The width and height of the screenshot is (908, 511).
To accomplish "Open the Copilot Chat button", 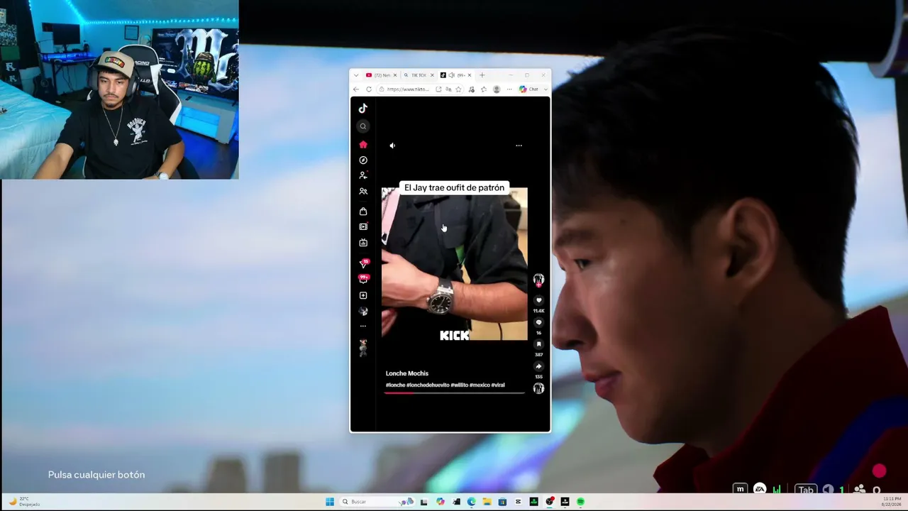I will click(x=529, y=89).
